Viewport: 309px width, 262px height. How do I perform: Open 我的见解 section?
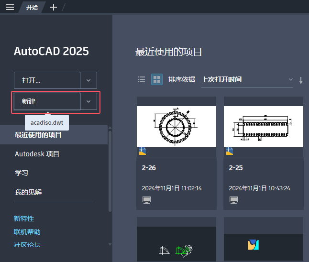click(x=28, y=192)
